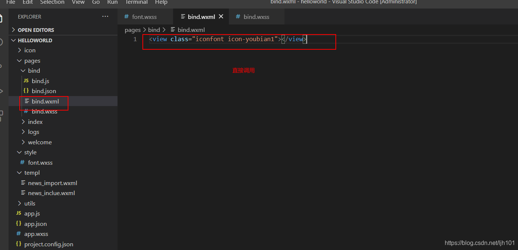Open the Go menu
Viewport: 518px width, 250px height.
pos(96,2)
